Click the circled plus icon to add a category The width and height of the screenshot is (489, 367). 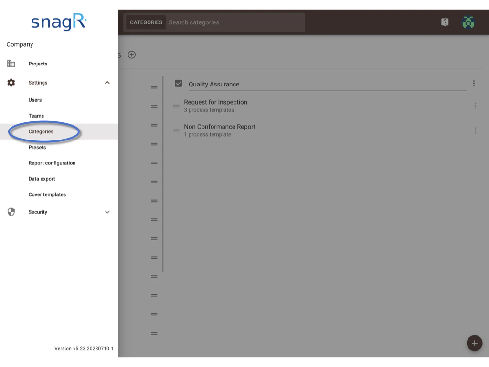click(x=132, y=54)
